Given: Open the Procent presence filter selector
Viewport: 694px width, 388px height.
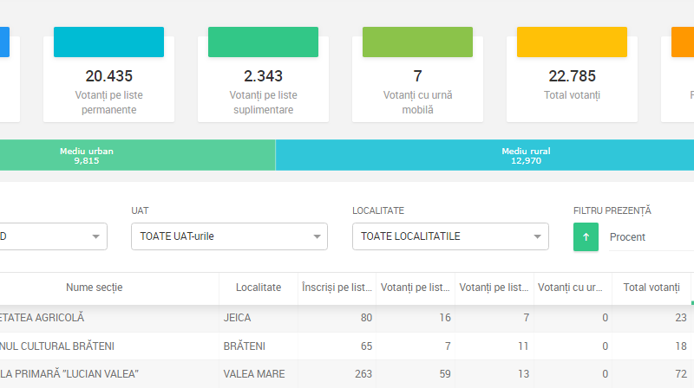Looking at the screenshot, I should tap(651, 237).
